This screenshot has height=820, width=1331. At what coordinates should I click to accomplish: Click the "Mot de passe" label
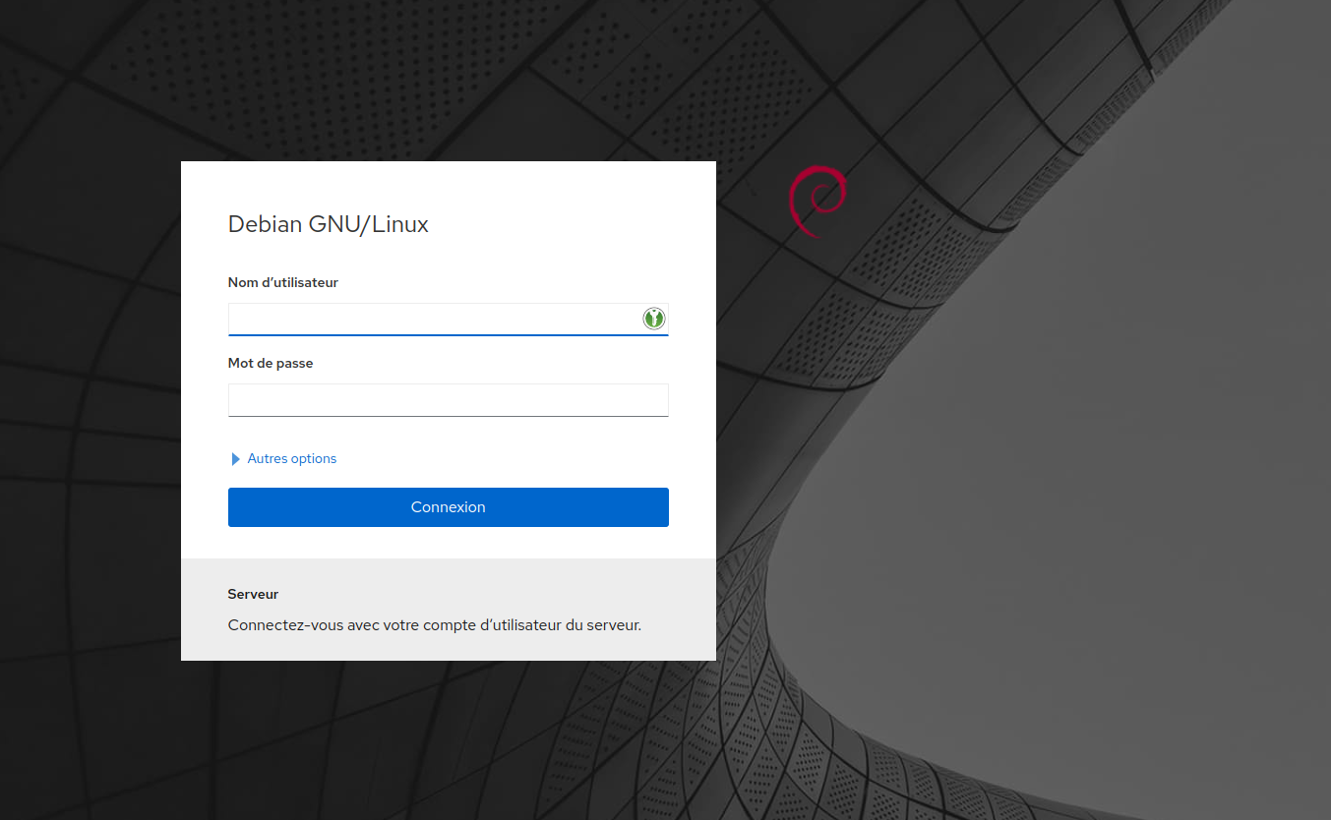(x=271, y=363)
